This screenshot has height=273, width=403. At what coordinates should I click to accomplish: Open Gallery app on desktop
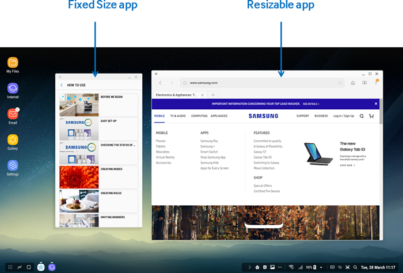[x=13, y=142]
